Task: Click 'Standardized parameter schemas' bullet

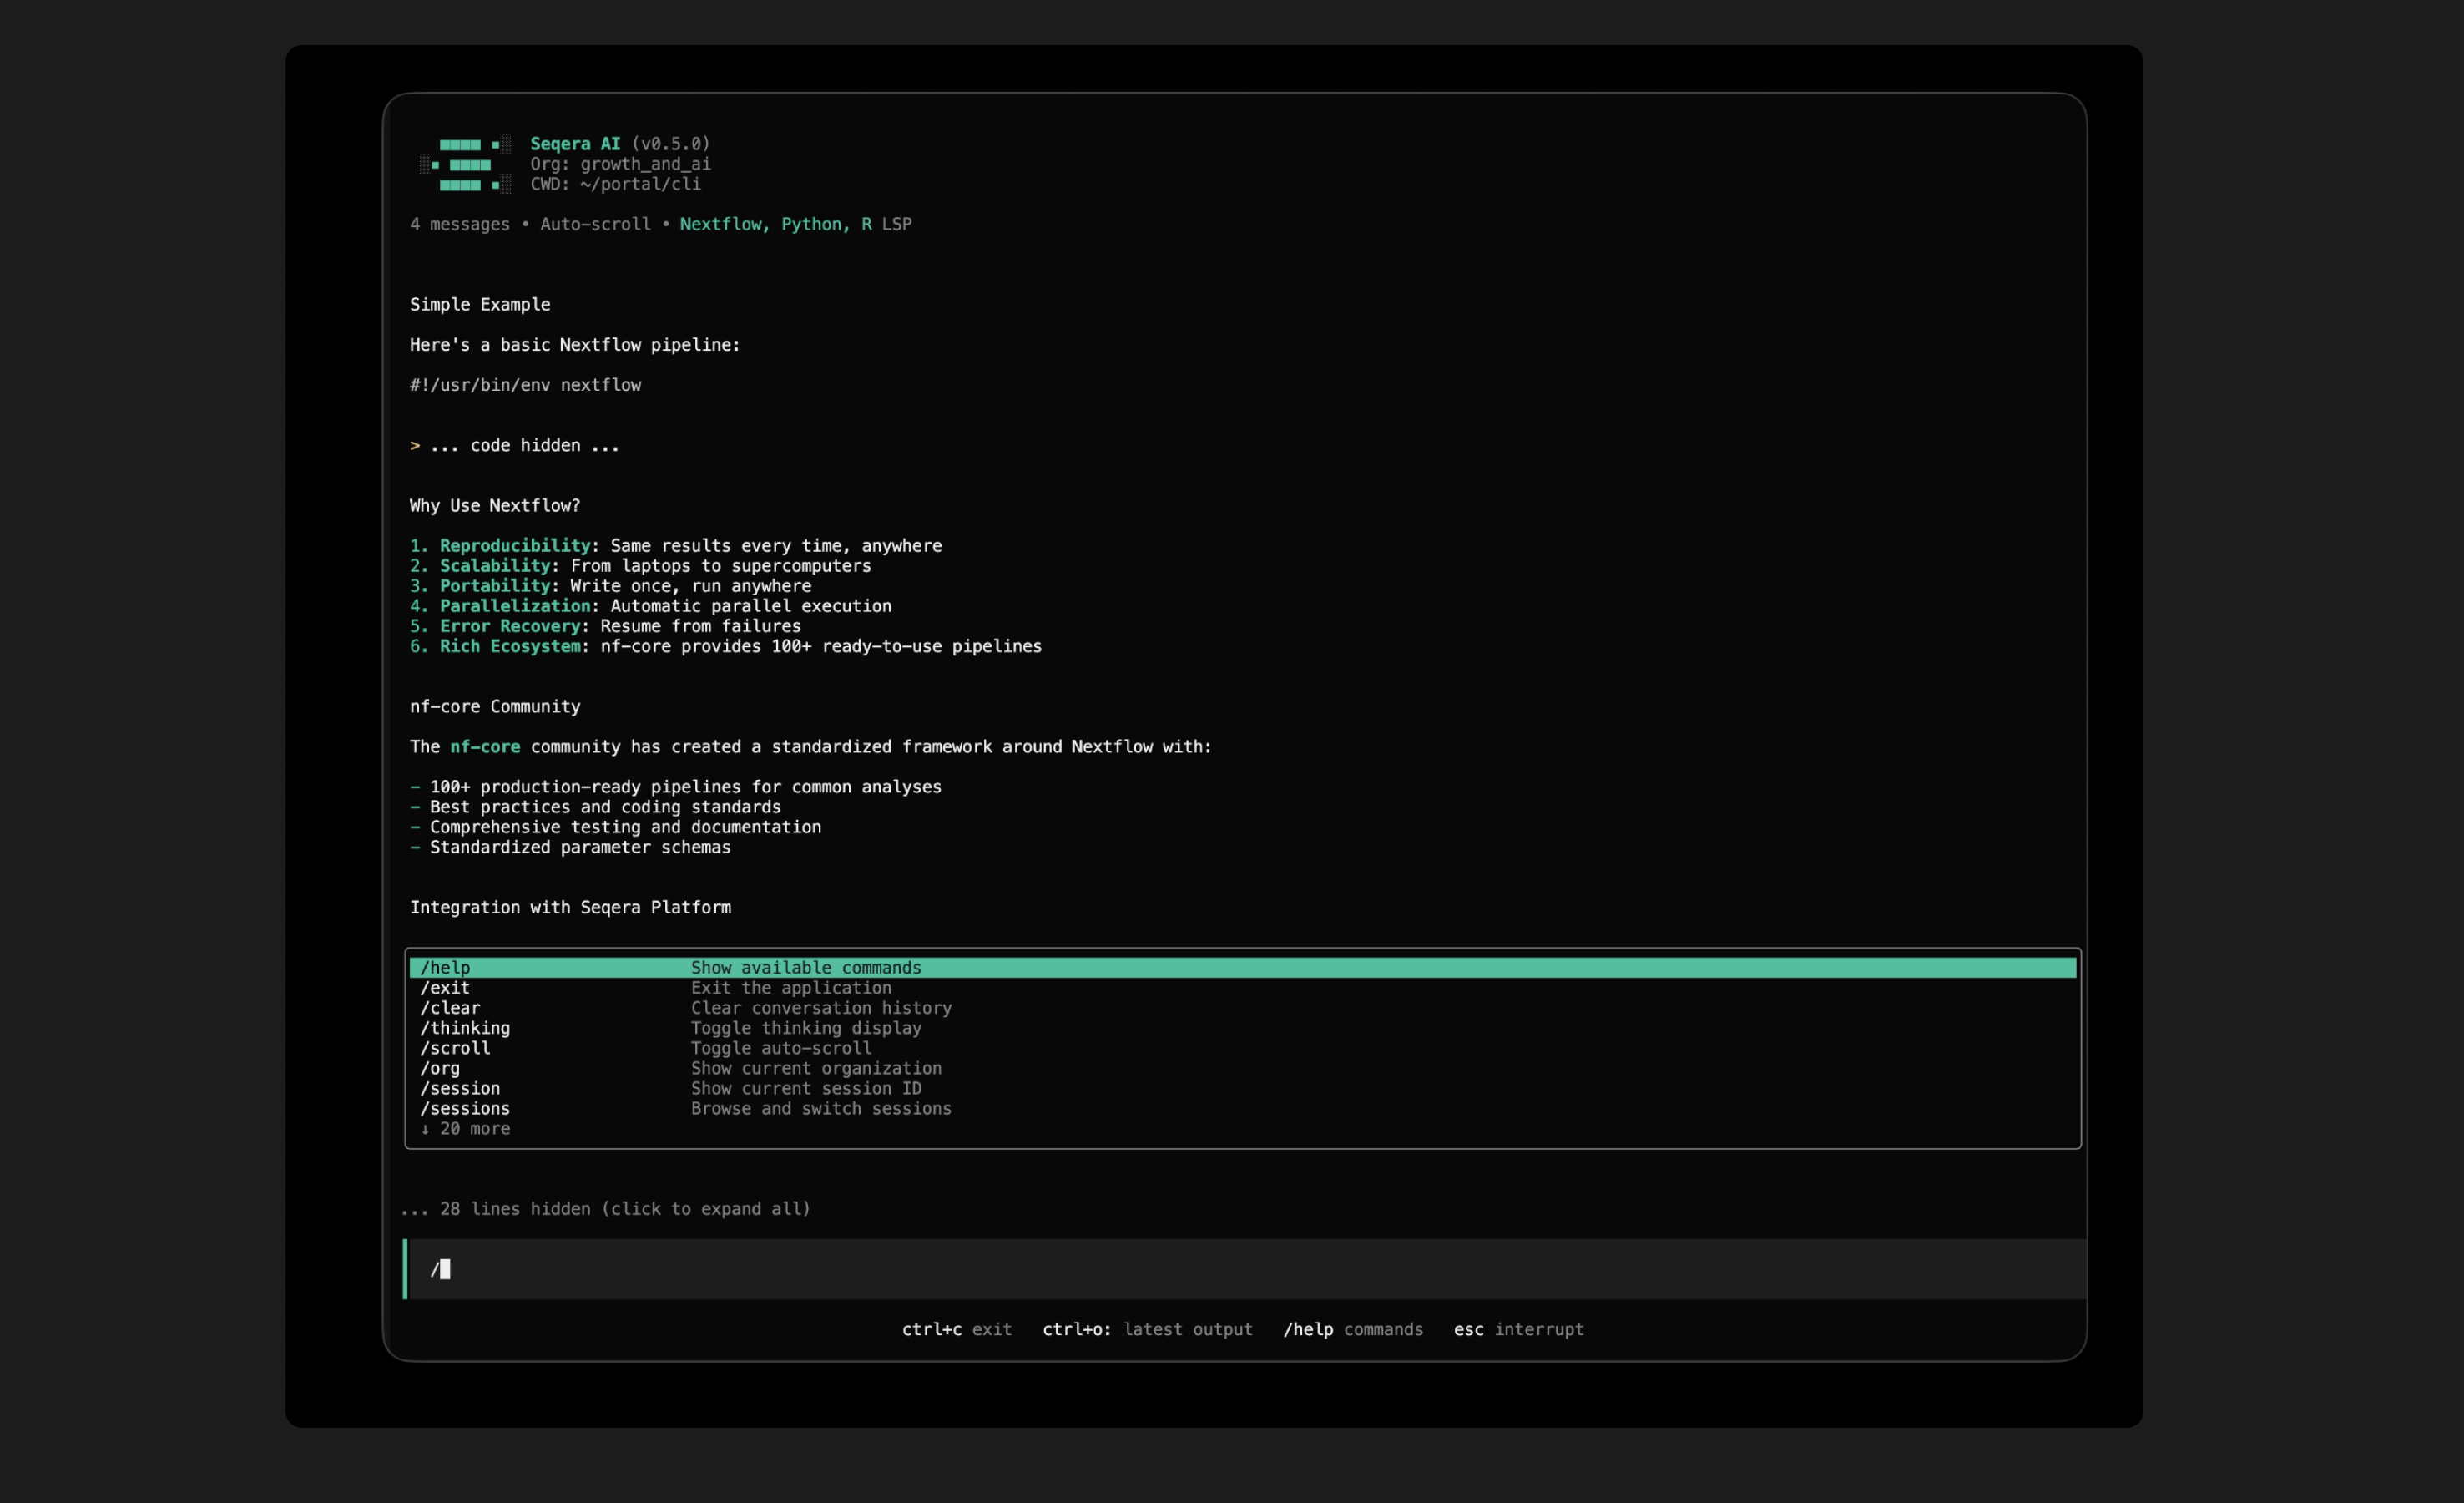Action: [x=570, y=847]
